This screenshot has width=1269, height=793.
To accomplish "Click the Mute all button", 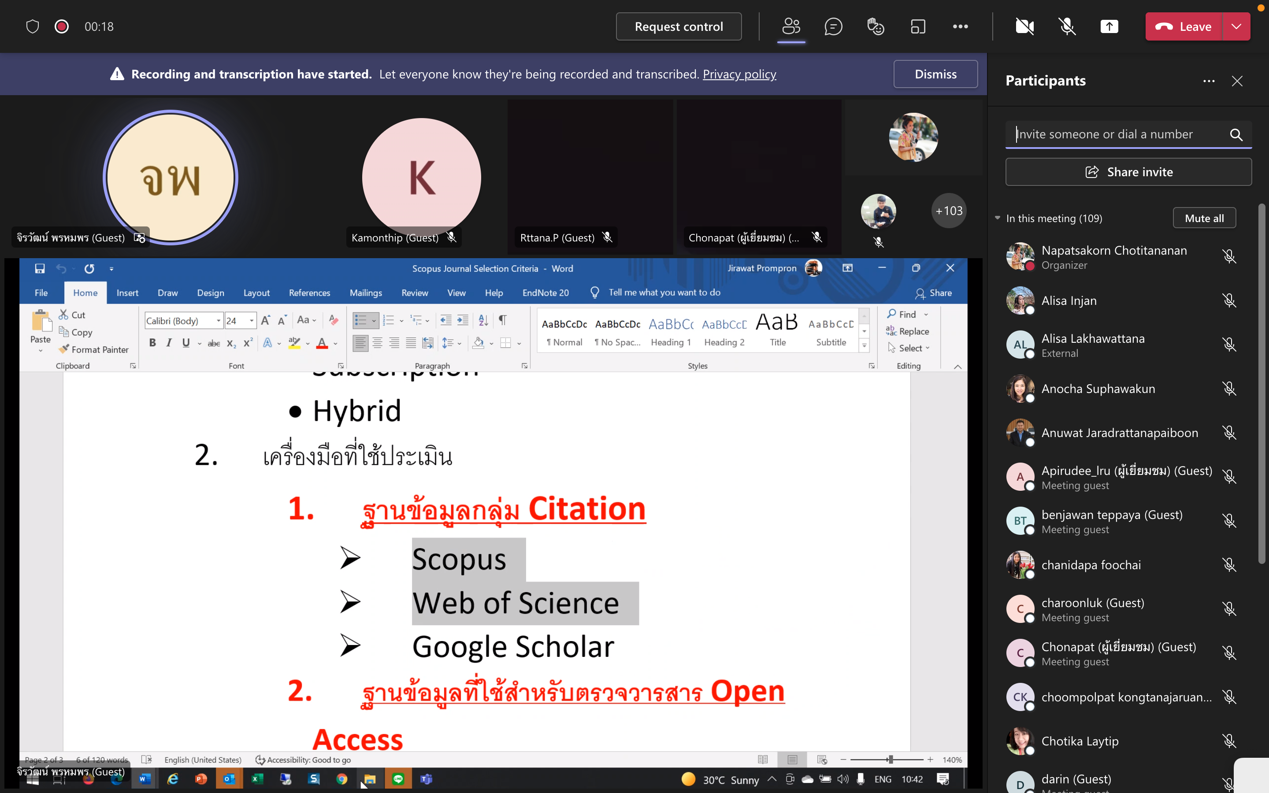I will [x=1204, y=218].
